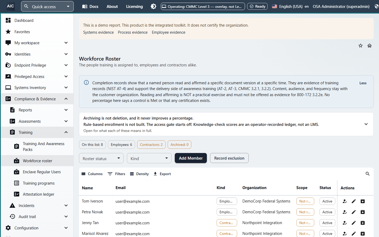Expand the Identities menu section

coord(37,54)
